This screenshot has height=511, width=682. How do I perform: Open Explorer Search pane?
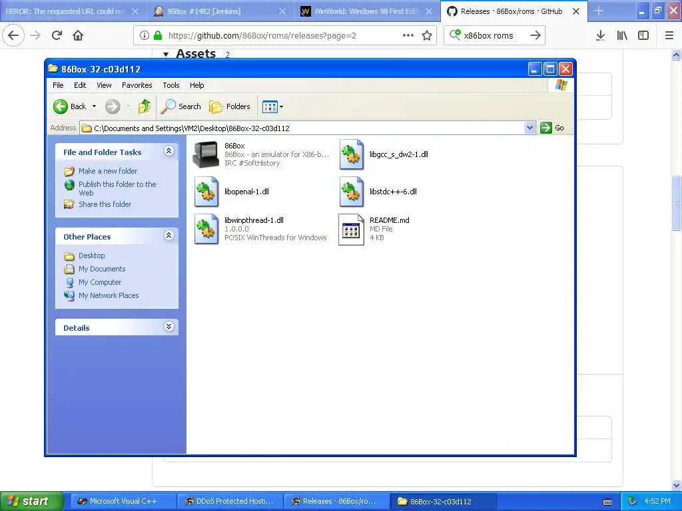[x=181, y=106]
